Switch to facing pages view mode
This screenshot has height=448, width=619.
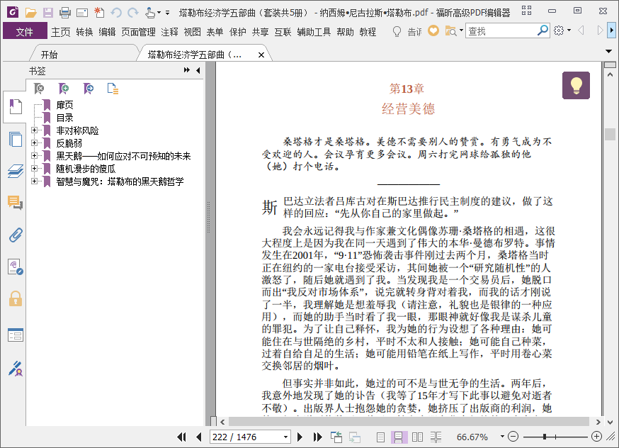[x=417, y=437]
